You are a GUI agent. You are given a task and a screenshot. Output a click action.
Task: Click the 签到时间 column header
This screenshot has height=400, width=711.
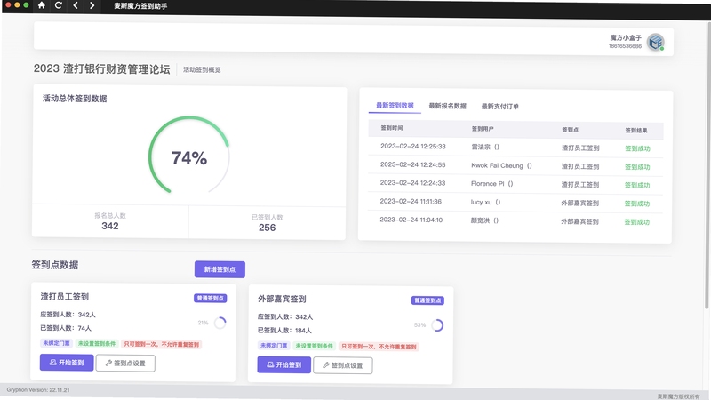coord(392,128)
